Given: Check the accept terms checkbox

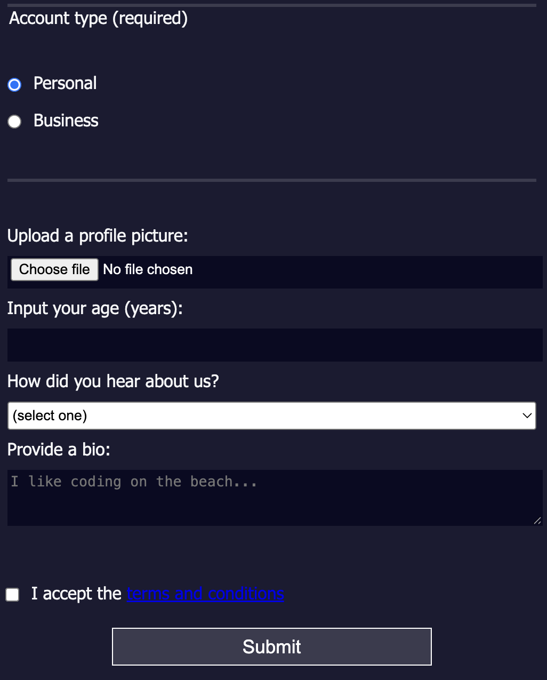Looking at the screenshot, I should click(x=12, y=594).
